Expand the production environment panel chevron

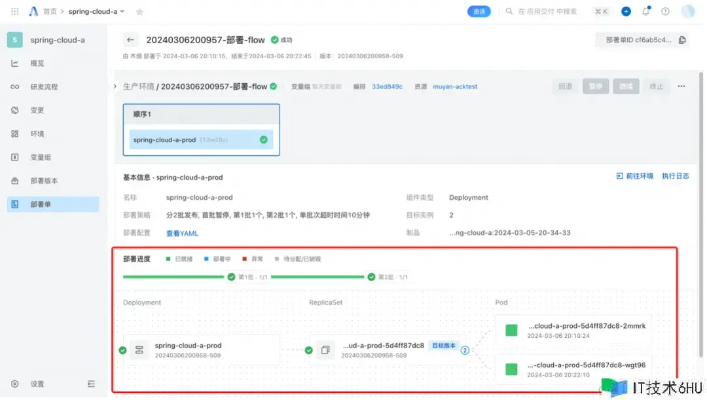pyautogui.click(x=115, y=86)
